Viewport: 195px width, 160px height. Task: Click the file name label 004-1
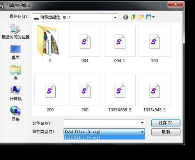[x=120, y=61]
